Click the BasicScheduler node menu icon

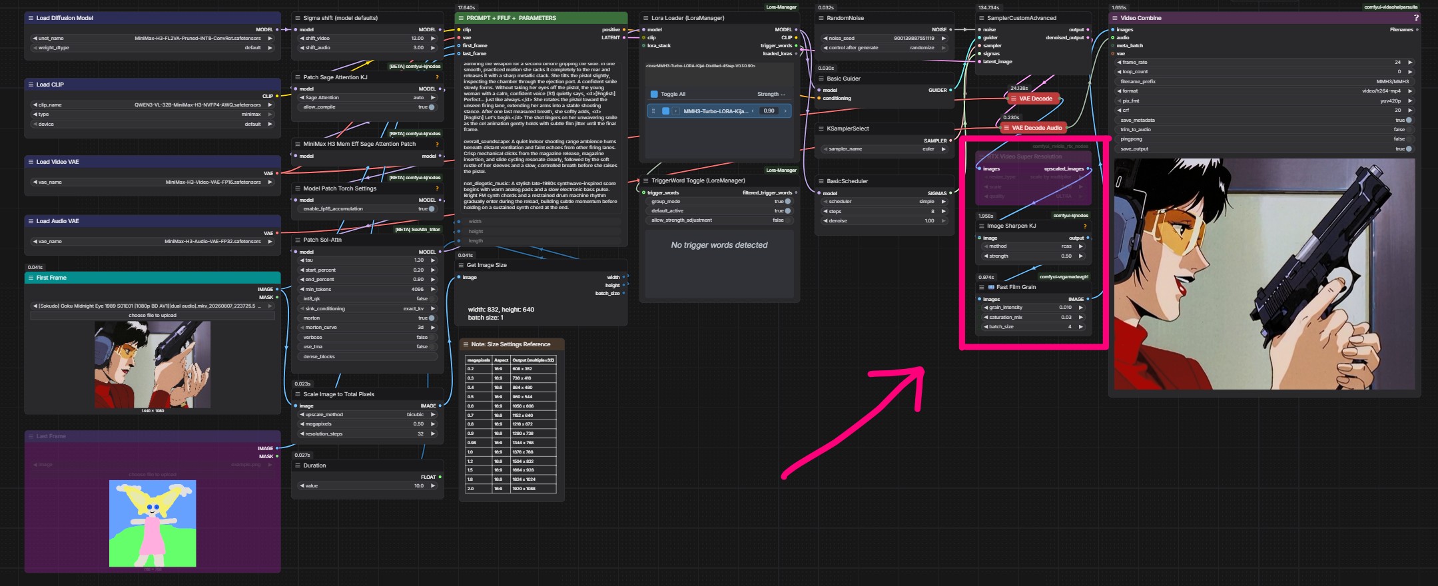pyautogui.click(x=821, y=181)
